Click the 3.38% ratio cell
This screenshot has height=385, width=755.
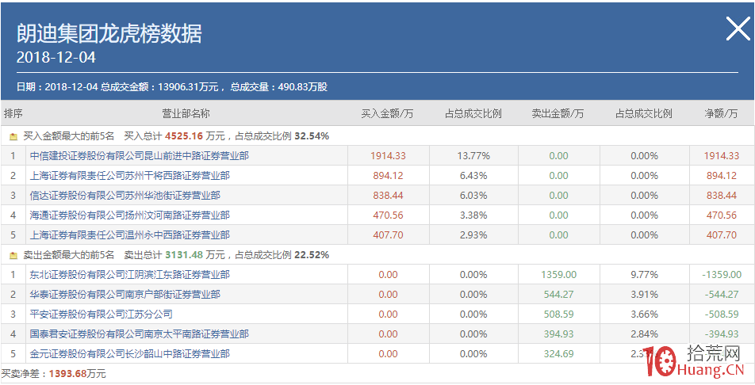(473, 215)
